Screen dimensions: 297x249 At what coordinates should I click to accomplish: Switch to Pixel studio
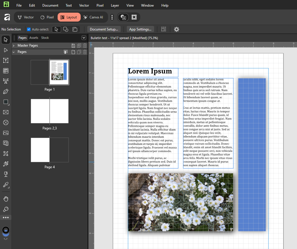coord(47,17)
